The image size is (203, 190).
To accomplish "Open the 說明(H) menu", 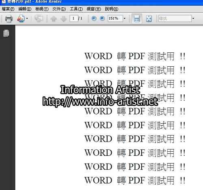I will (x=112, y=9).
